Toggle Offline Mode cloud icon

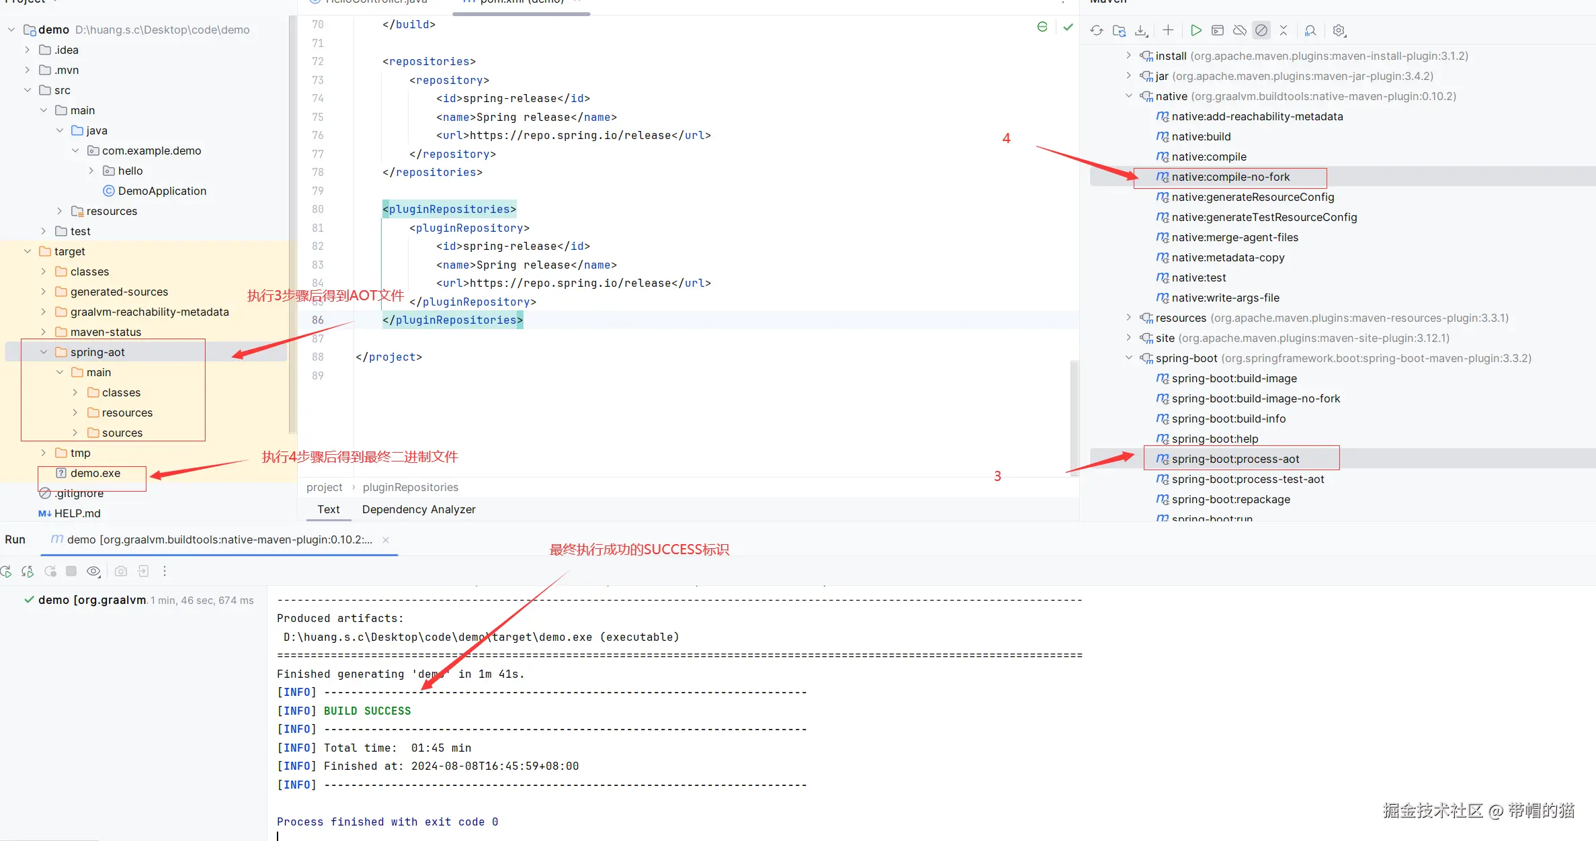coord(1240,30)
